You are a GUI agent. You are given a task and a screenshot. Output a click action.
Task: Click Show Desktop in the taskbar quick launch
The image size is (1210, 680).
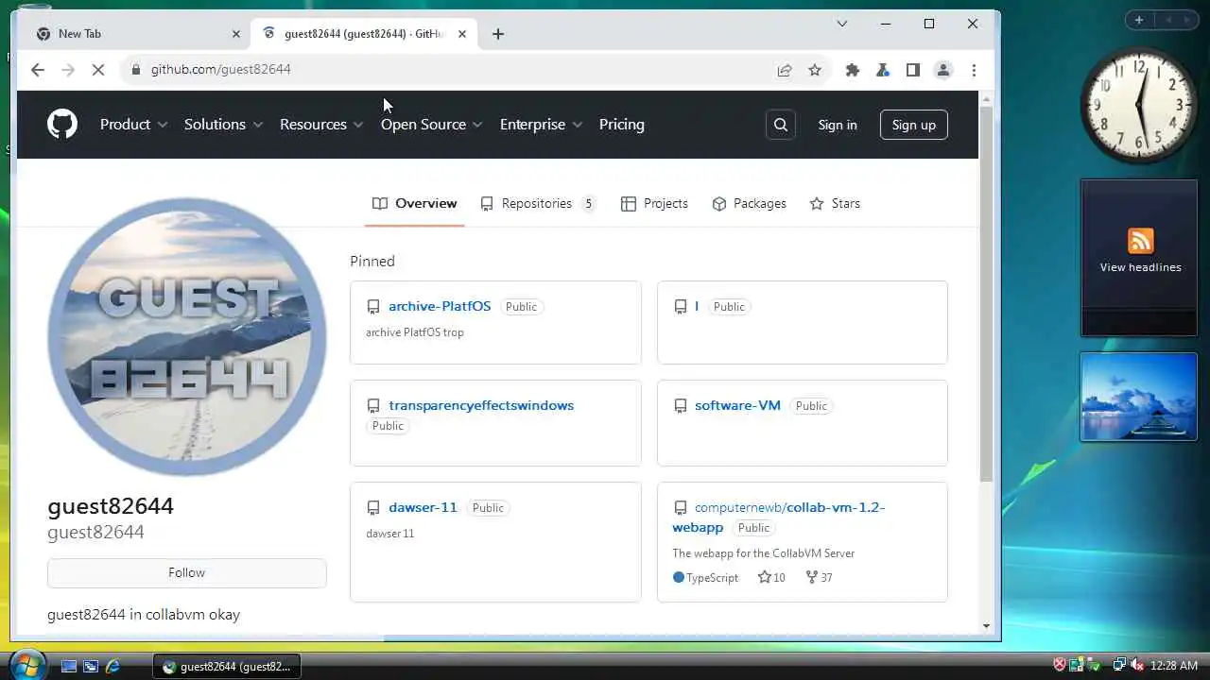pos(69,666)
